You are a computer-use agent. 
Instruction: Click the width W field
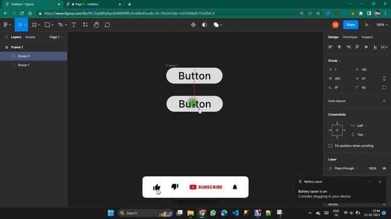point(341,78)
